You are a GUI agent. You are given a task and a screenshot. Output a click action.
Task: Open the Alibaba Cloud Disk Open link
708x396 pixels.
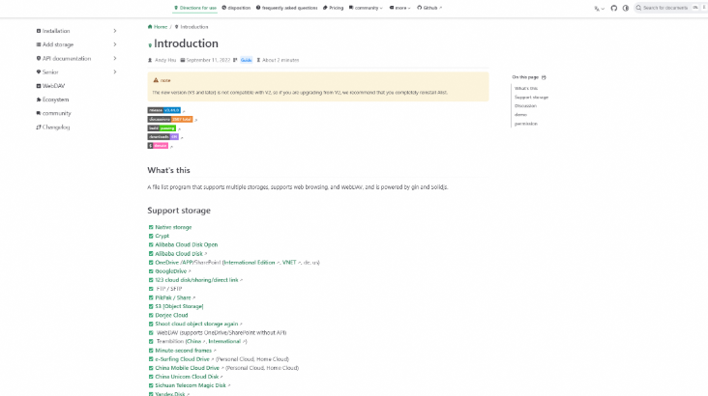[x=186, y=244]
